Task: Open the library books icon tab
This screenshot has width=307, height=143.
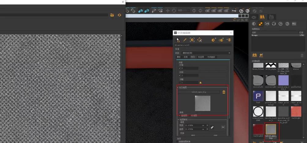Action: (x=262, y=17)
